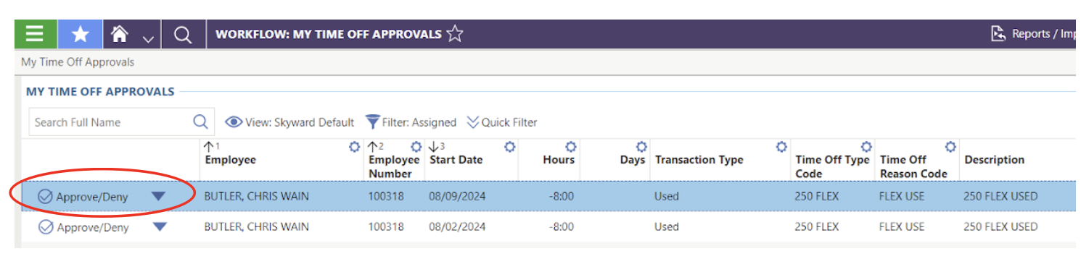1081x272 pixels.
Task: Sort by the Days column header
Action: (x=633, y=160)
